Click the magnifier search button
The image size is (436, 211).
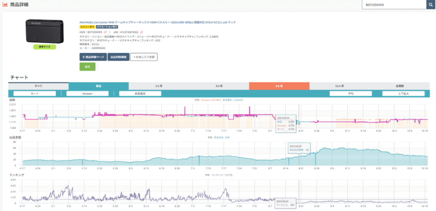tap(431, 5)
